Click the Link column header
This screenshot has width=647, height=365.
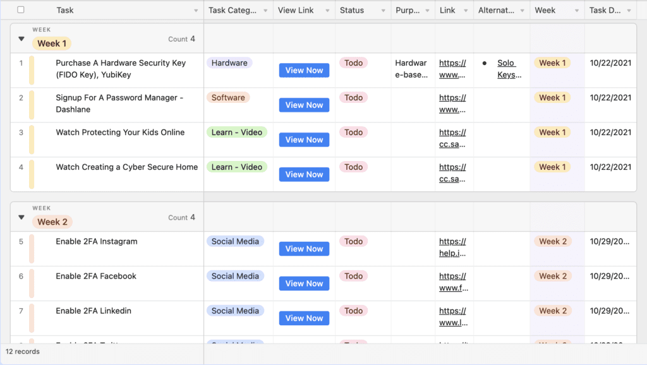click(x=447, y=11)
